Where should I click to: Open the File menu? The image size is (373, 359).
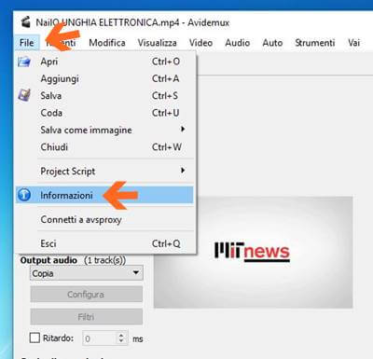[26, 43]
